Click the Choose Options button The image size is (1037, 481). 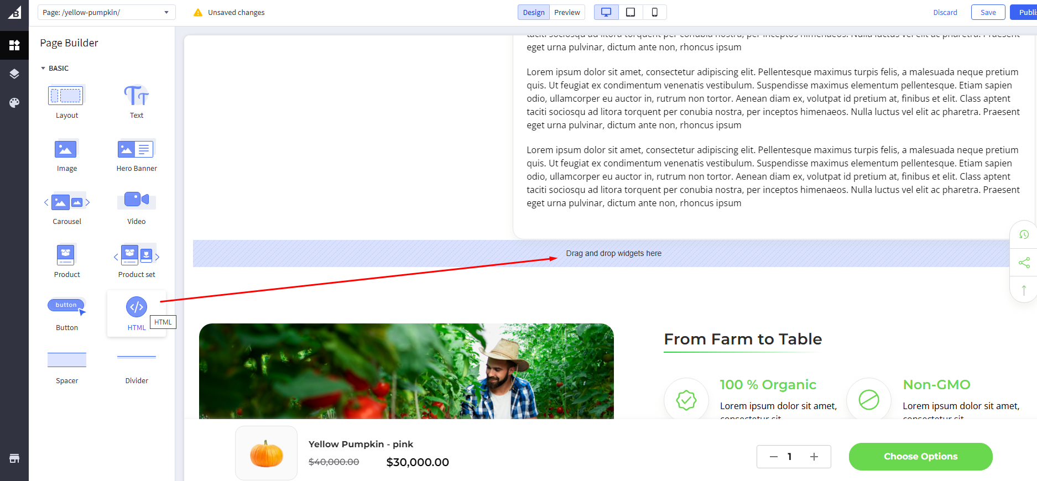click(921, 457)
